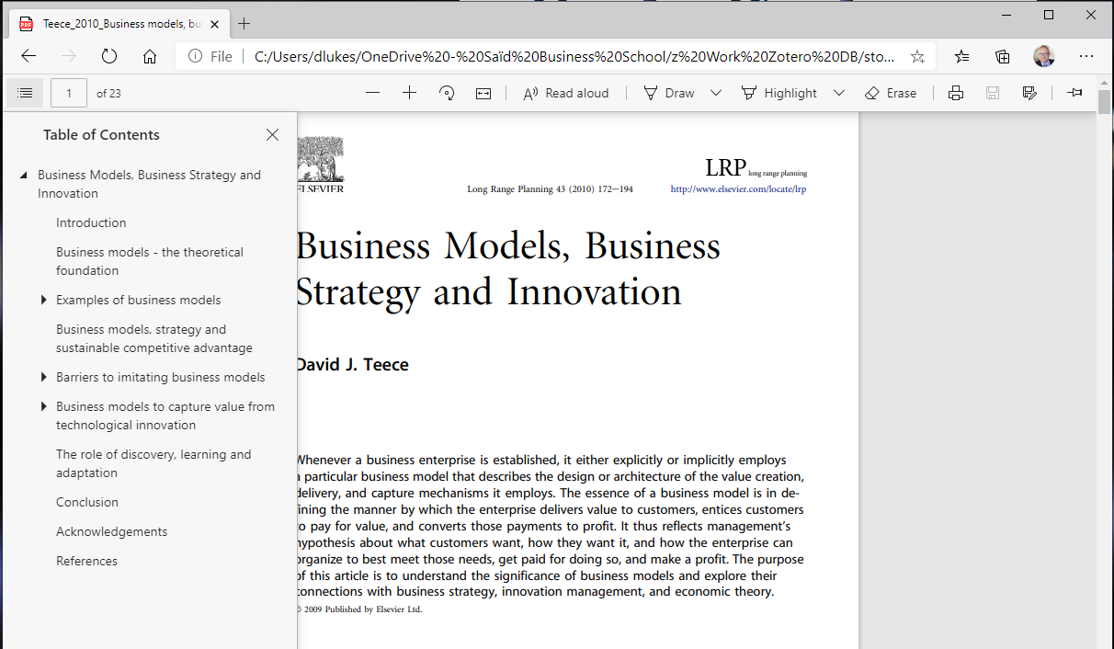Image resolution: width=1114 pixels, height=649 pixels.
Task: Go to browser Home
Action: click(150, 56)
